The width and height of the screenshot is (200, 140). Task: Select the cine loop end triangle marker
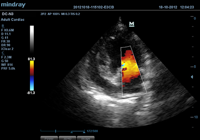tap(84, 132)
